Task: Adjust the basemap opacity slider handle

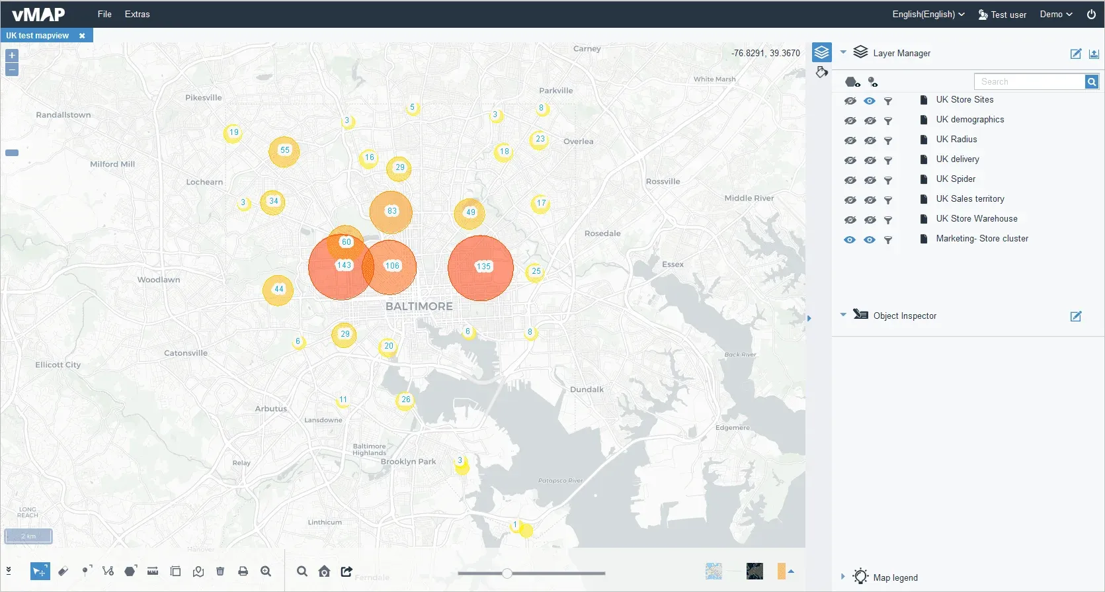Action: [507, 573]
